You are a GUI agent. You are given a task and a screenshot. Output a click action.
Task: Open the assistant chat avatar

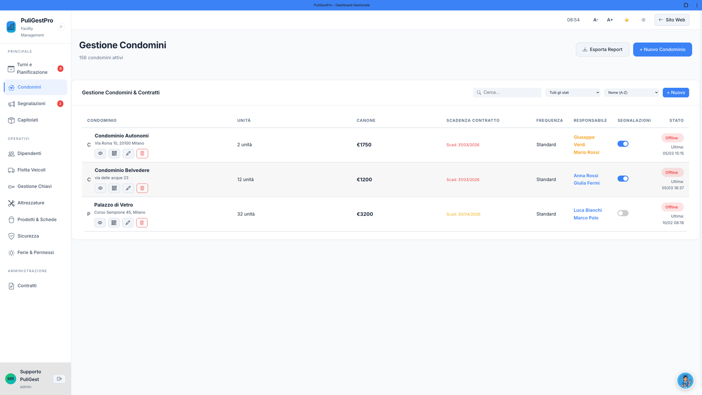685,381
